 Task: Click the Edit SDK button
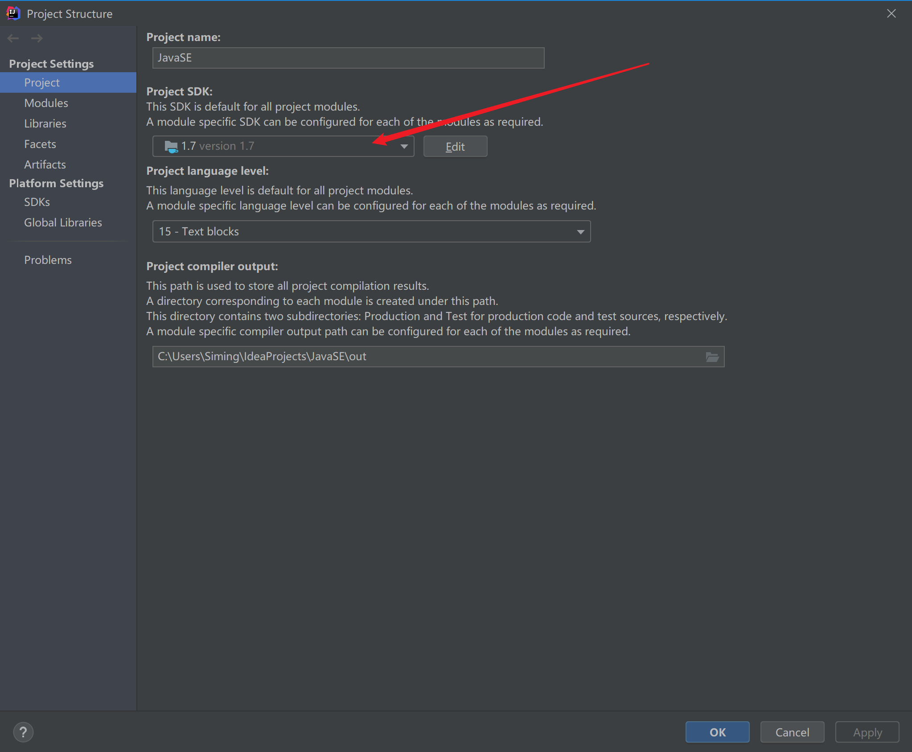click(x=455, y=147)
